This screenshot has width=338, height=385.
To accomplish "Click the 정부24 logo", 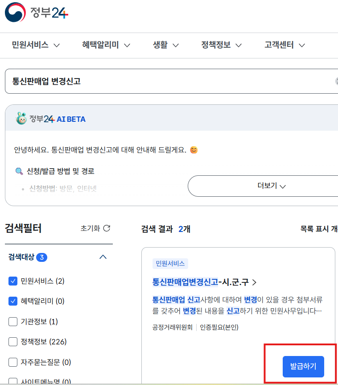I will coord(36,12).
